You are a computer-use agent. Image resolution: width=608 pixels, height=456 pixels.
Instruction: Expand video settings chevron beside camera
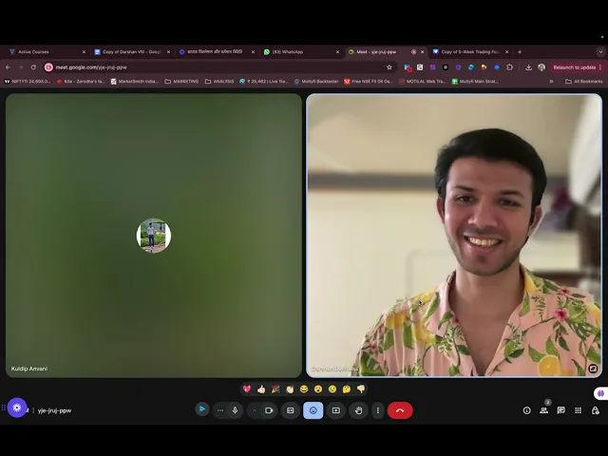coord(255,410)
